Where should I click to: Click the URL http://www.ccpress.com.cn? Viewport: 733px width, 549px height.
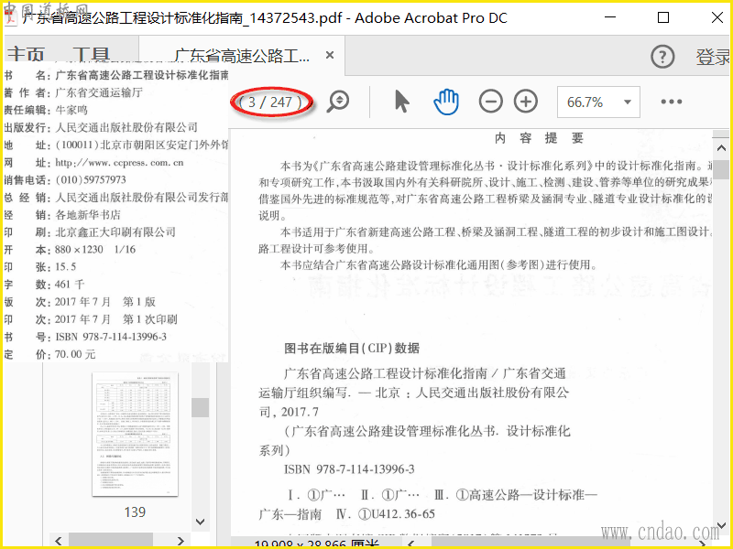[119, 163]
